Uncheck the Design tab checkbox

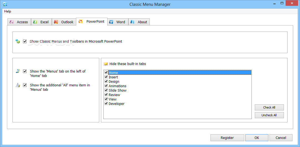106,81
